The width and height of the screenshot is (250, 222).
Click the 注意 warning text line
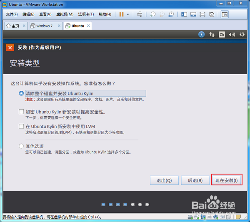[85, 100]
